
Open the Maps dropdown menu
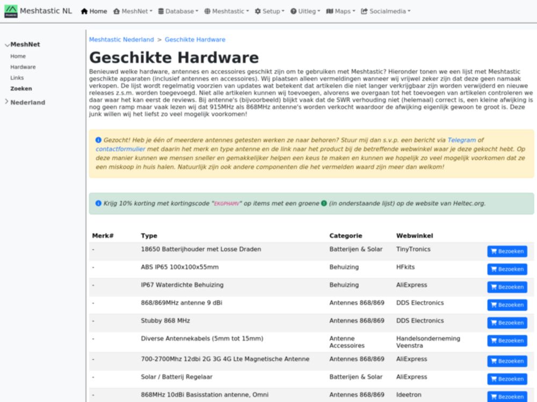point(341,11)
